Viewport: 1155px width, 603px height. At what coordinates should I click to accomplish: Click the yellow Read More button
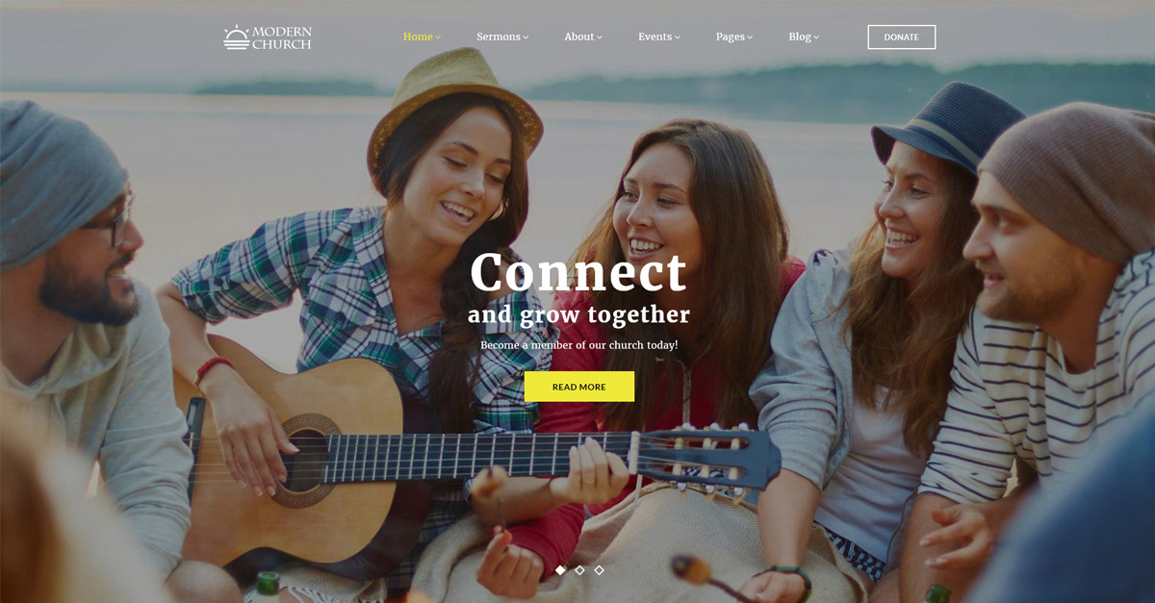click(x=579, y=387)
